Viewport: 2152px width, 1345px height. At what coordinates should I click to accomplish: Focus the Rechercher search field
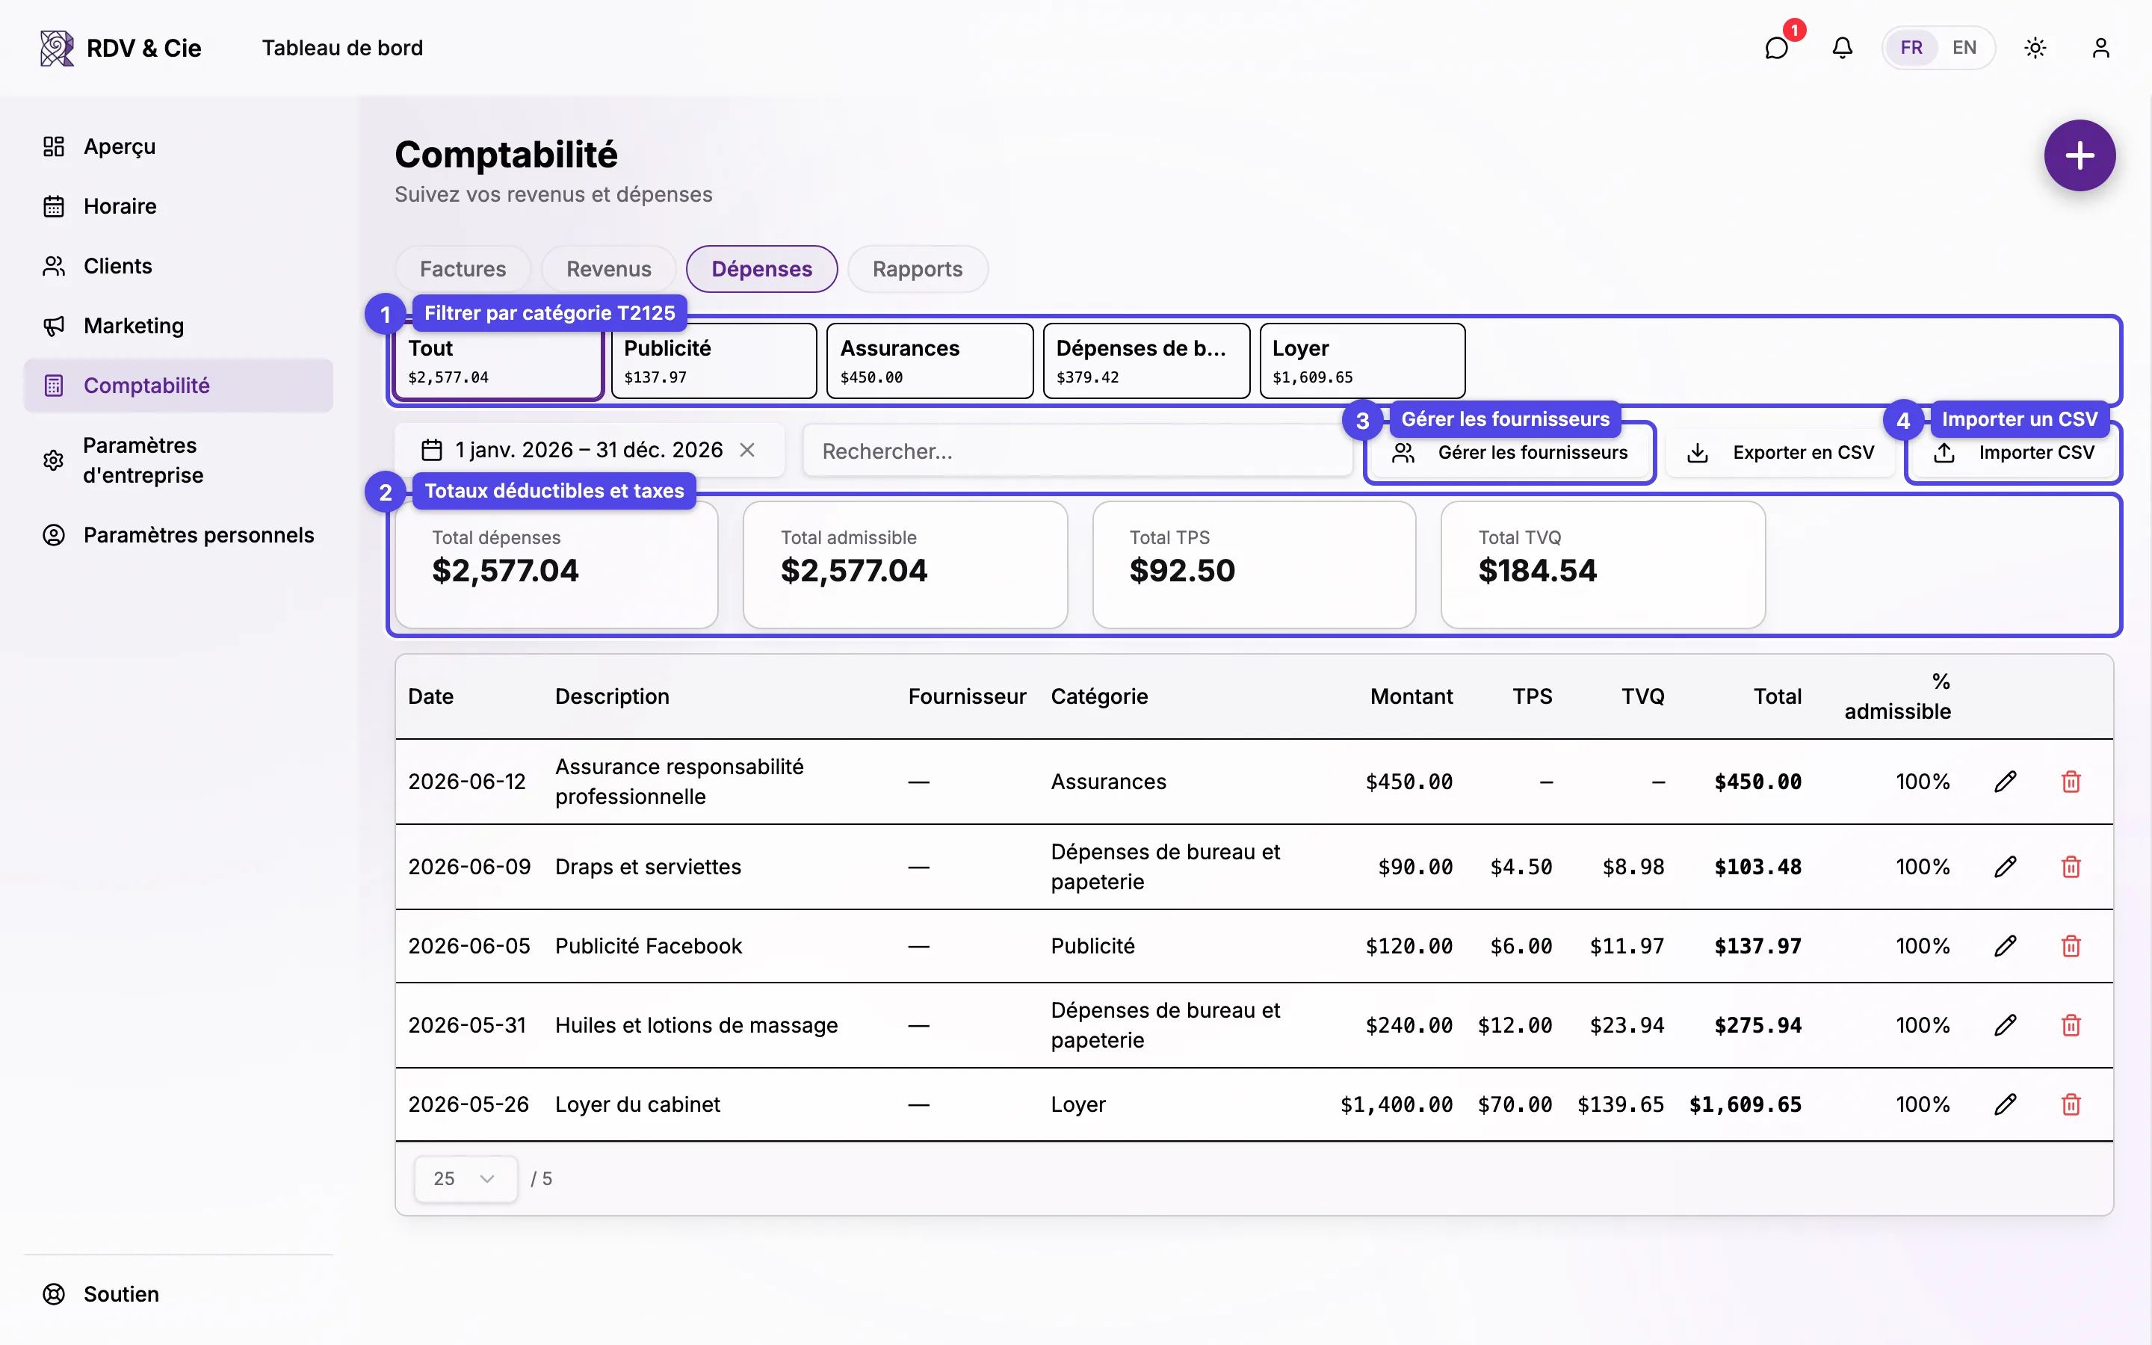pos(1077,451)
